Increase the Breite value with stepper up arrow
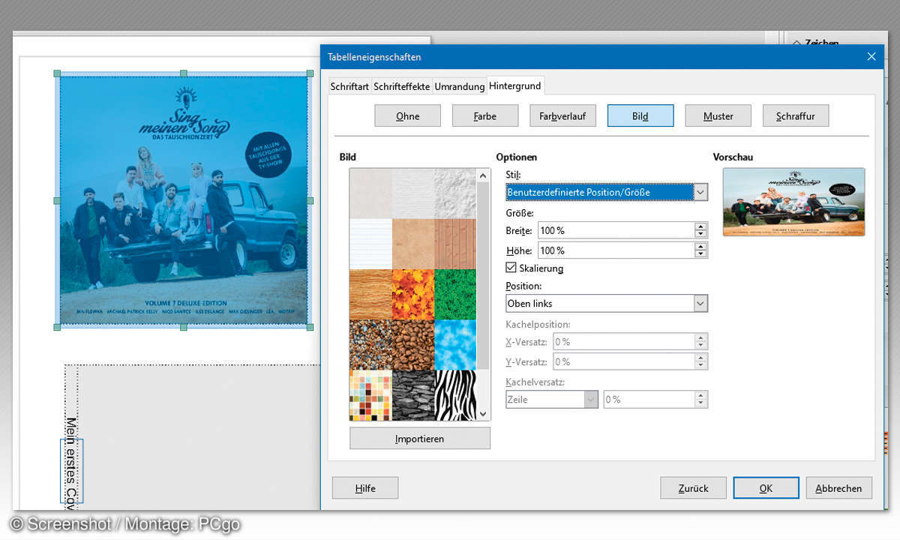This screenshot has width=900, height=540. click(x=700, y=226)
